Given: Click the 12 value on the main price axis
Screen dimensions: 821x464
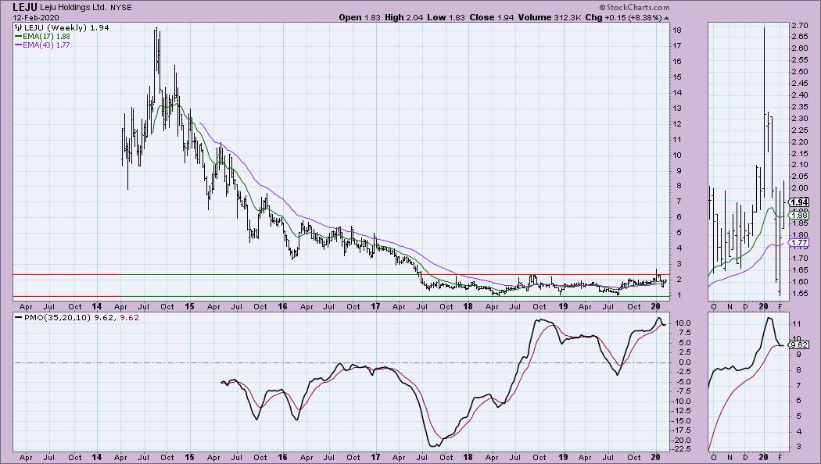Looking at the screenshot, I should click(677, 124).
